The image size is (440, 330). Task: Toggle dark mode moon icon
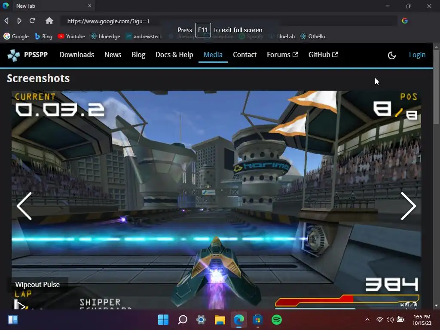pyautogui.click(x=392, y=55)
